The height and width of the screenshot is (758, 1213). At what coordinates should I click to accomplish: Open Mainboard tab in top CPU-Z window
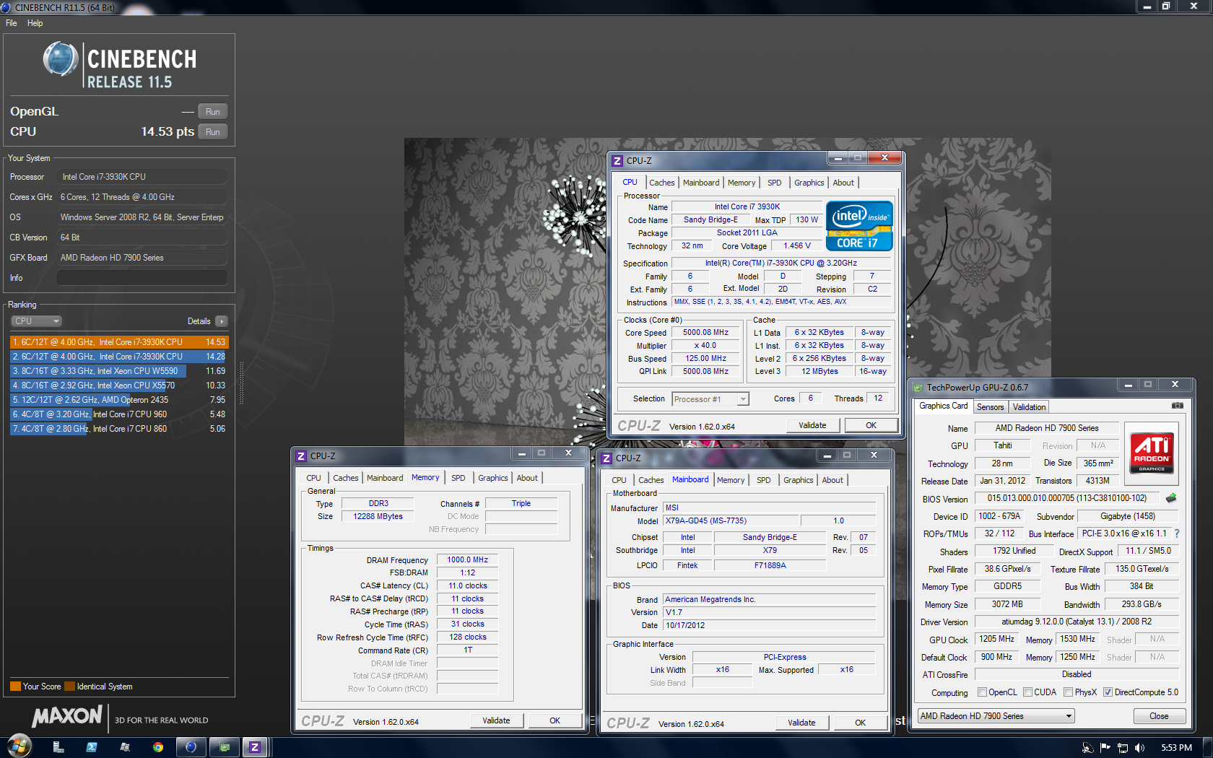(x=701, y=183)
